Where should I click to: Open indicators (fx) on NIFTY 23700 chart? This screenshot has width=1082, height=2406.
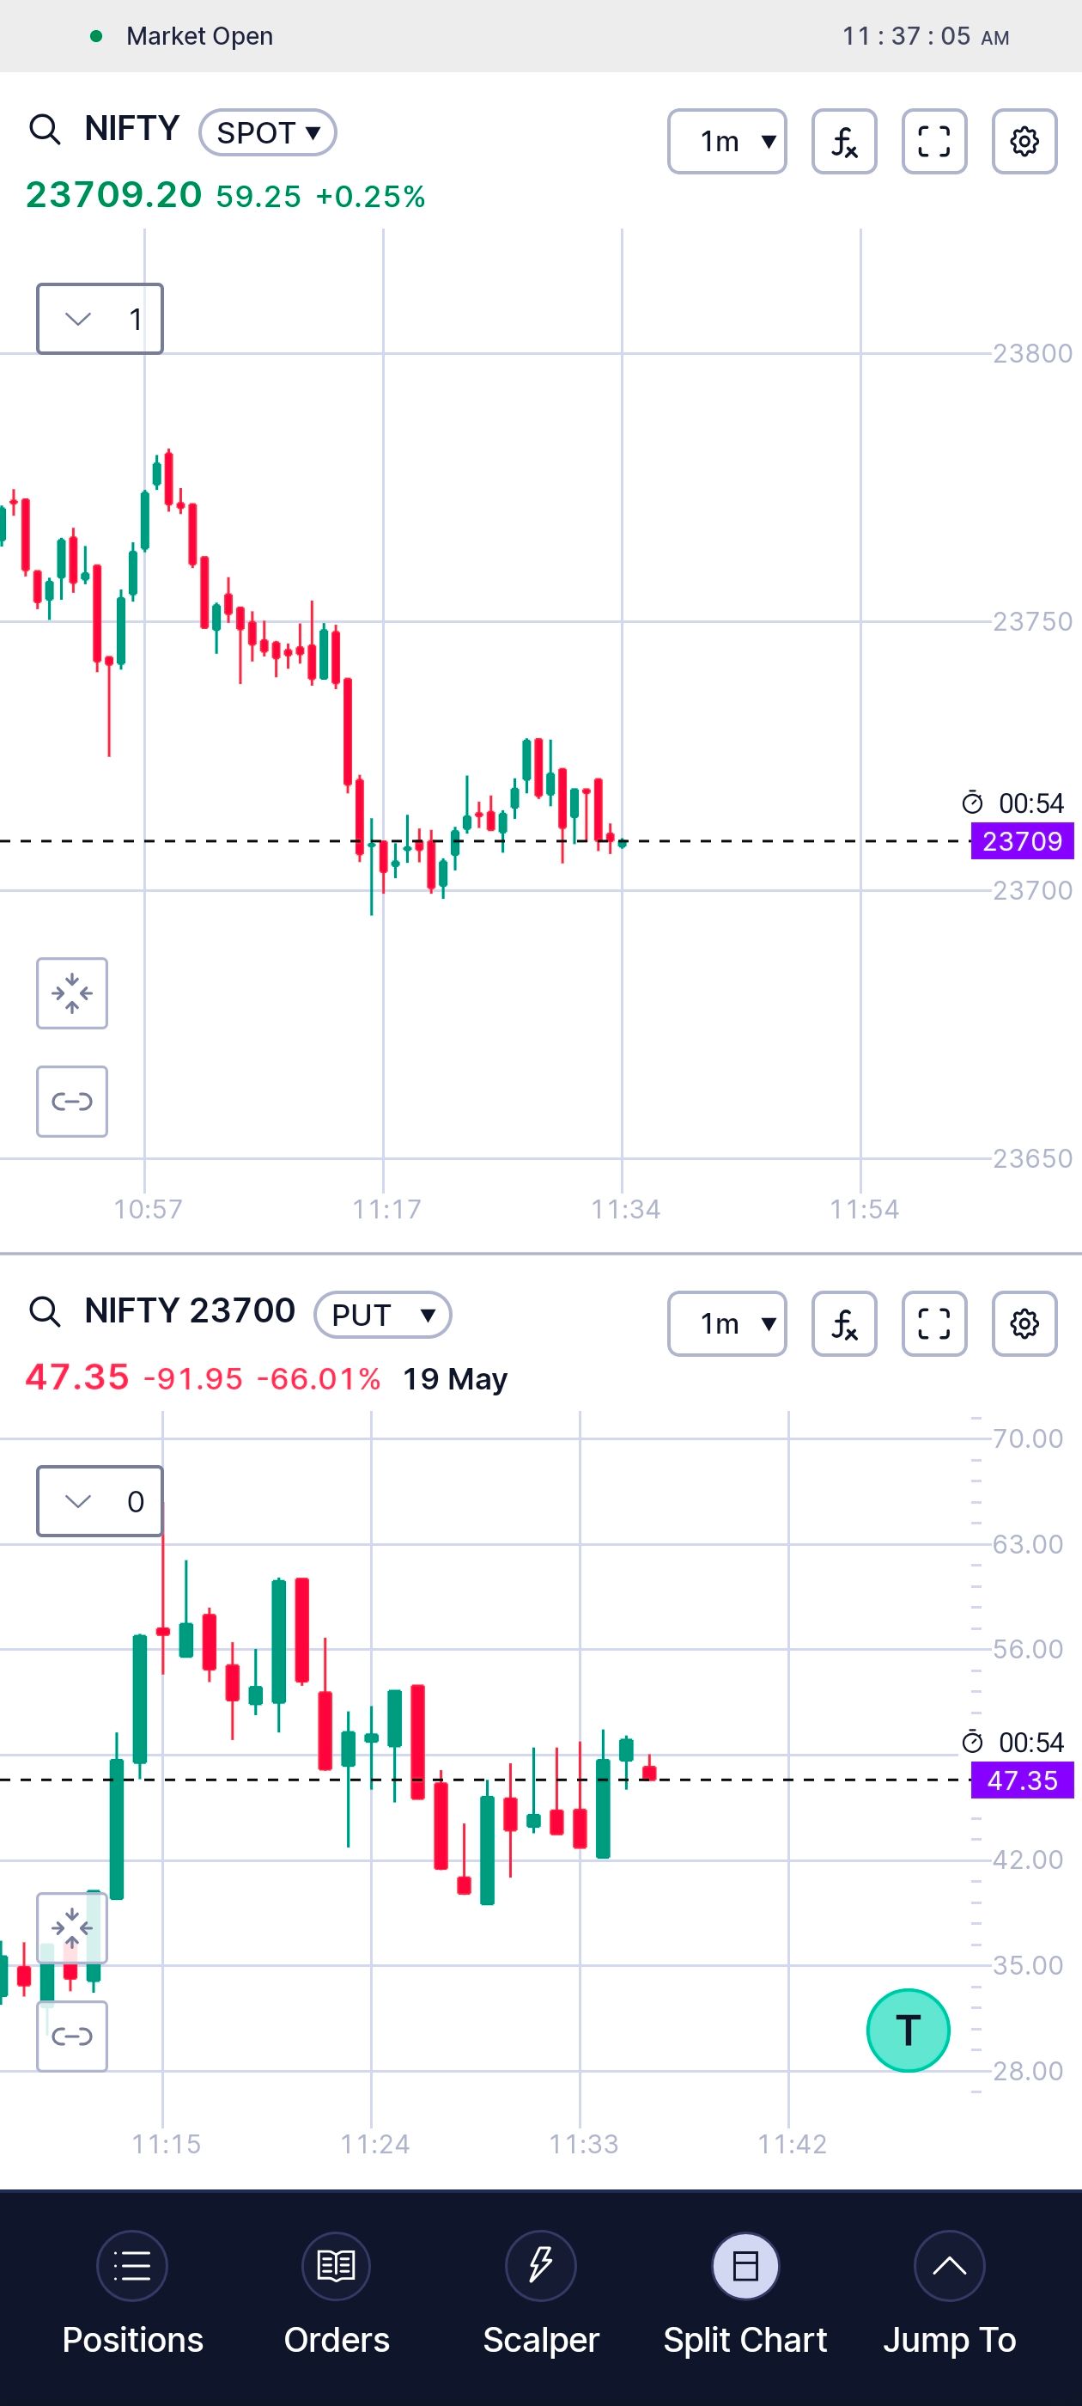click(844, 1323)
